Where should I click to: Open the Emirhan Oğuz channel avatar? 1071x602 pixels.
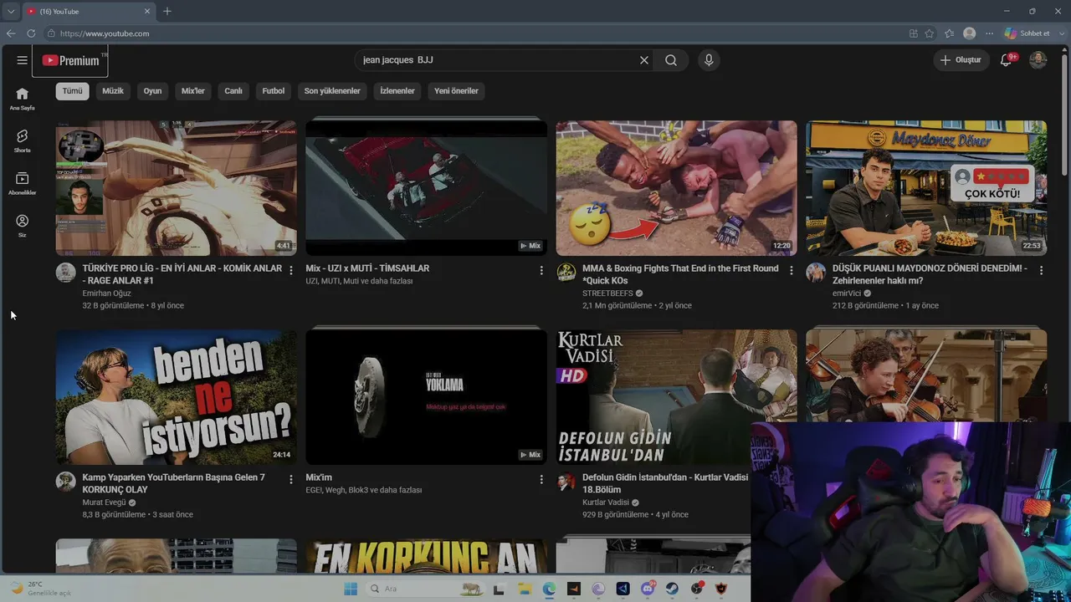65,273
